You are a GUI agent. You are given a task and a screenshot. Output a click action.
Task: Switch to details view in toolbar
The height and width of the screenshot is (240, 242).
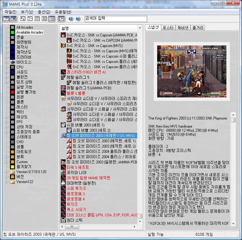pyautogui.click(x=44, y=19)
